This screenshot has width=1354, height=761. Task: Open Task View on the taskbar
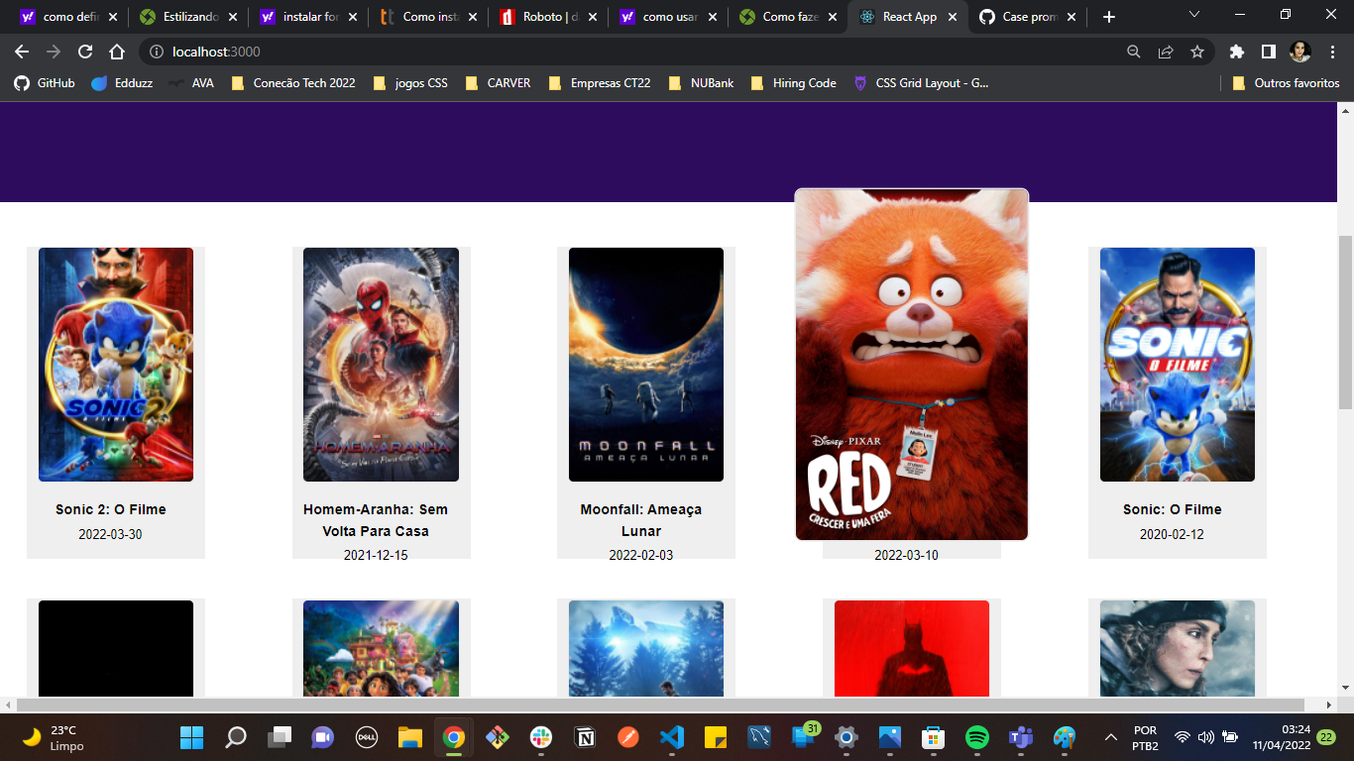pos(280,737)
